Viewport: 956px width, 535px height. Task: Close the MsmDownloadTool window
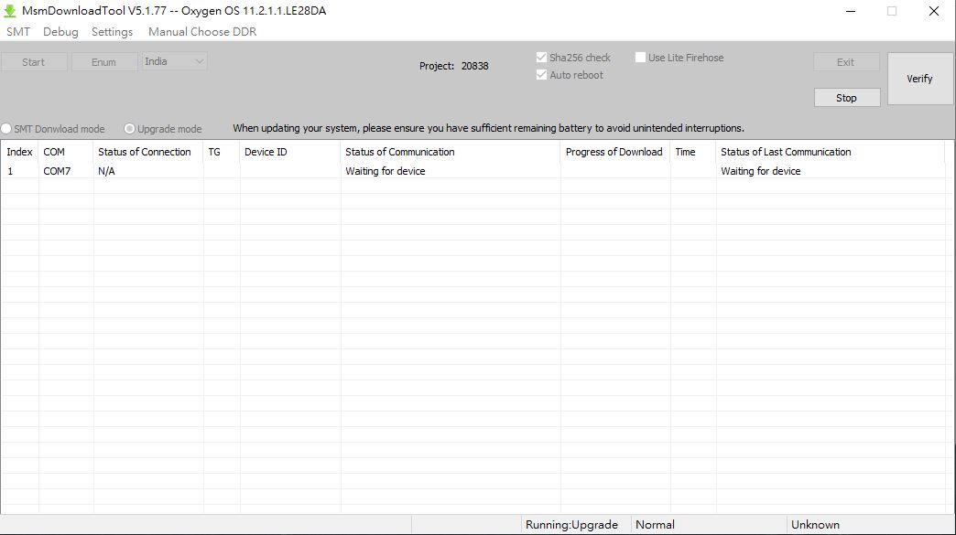click(x=933, y=11)
